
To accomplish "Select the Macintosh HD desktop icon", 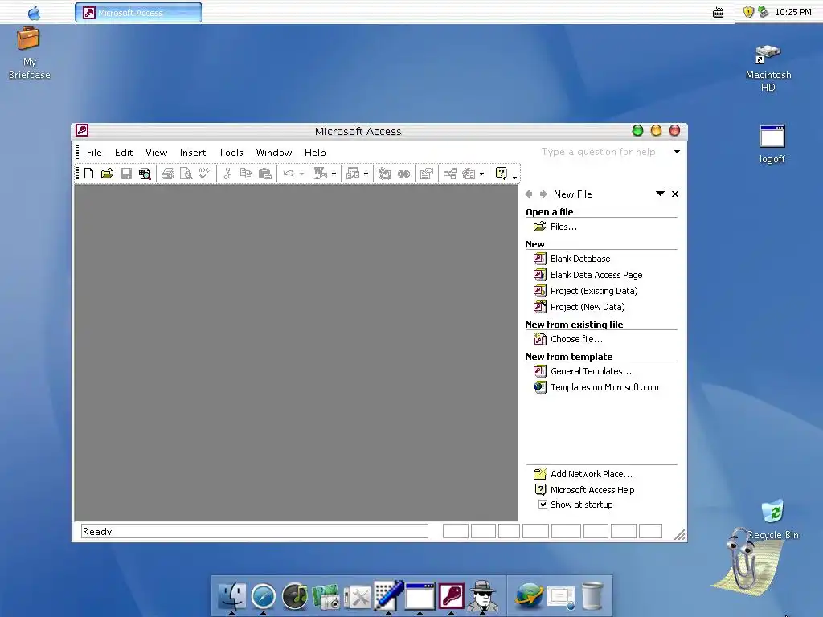I will 768,68.
